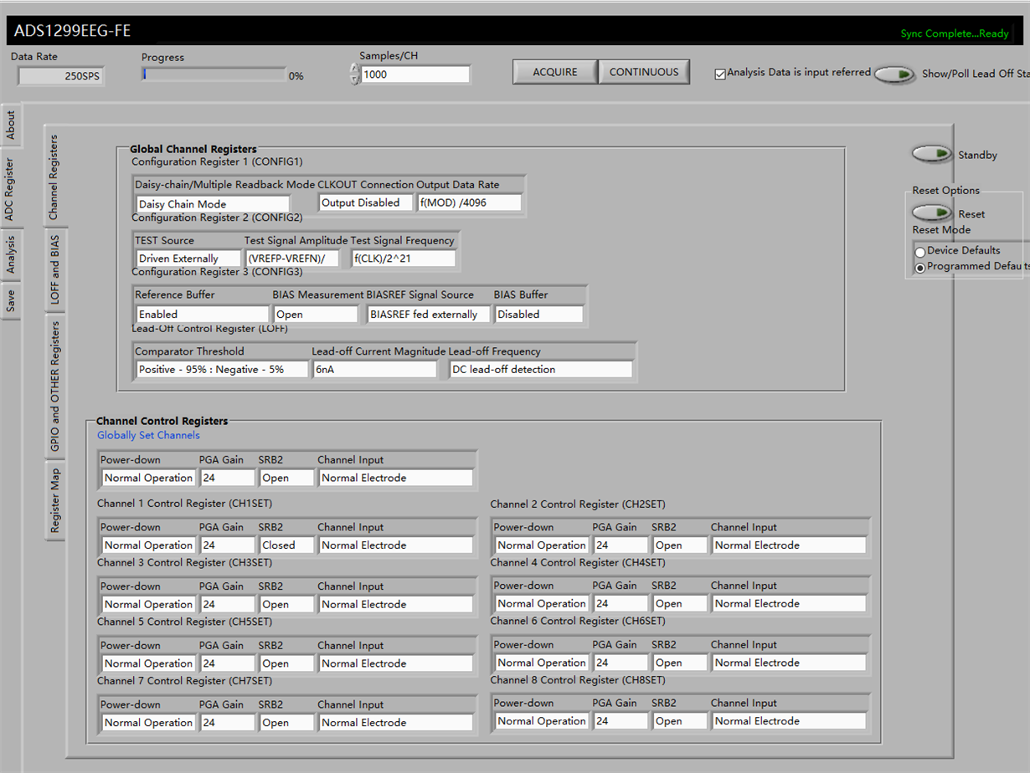Toggle Show/Poll Lead Off Status switch

point(895,74)
